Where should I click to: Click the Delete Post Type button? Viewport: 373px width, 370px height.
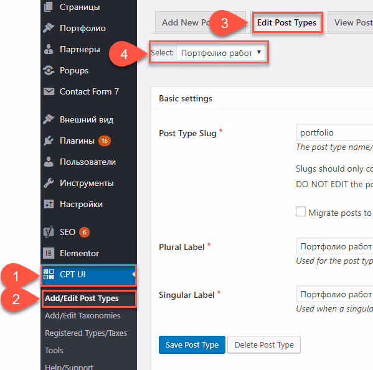264,345
